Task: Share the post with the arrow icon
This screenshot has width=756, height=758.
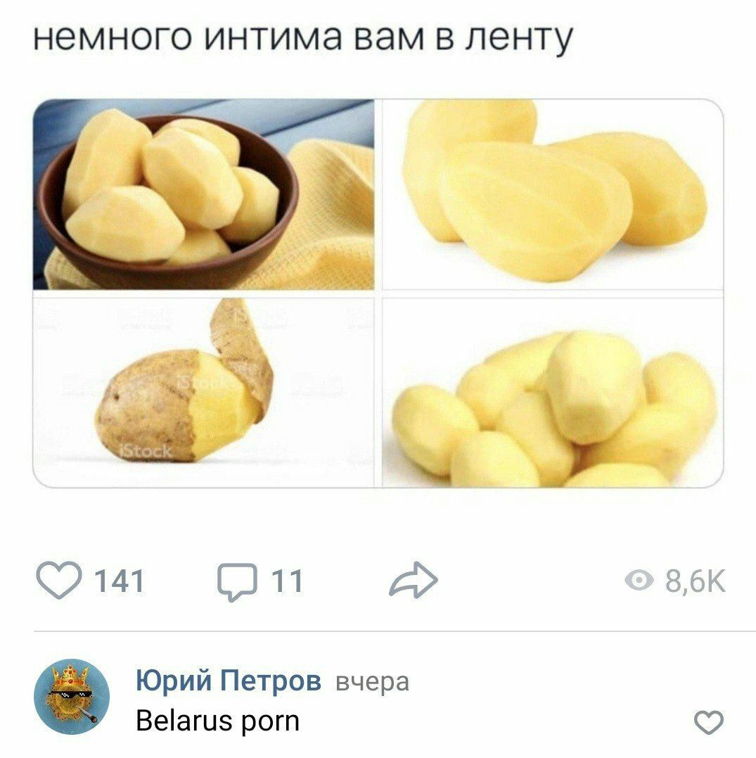Action: coord(414,580)
